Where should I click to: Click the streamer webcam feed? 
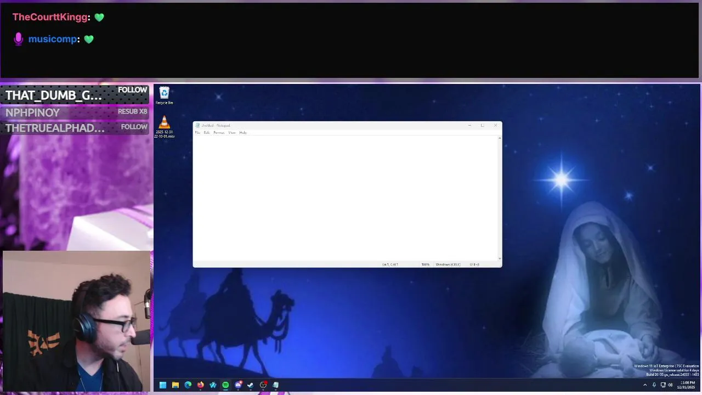click(x=76, y=321)
